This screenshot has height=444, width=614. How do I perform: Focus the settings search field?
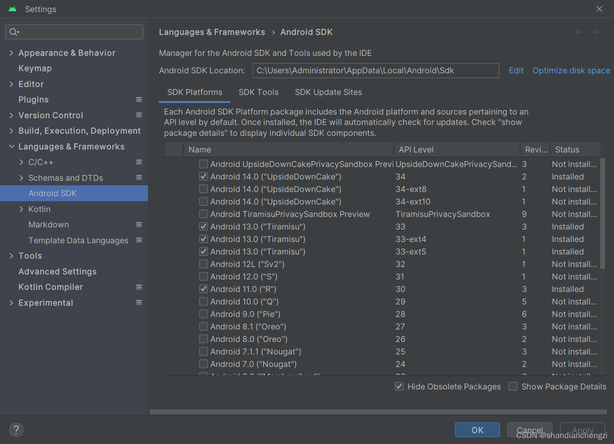[74, 32]
